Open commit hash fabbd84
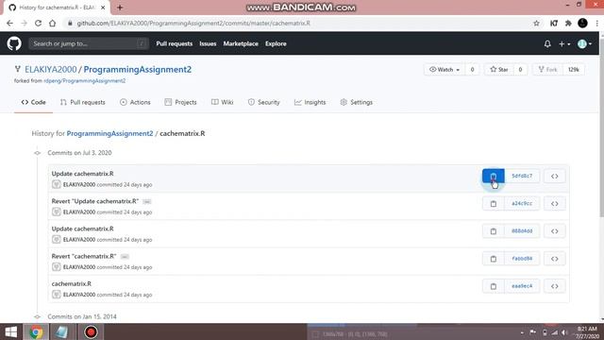Screen dimensions: 604x340 (x=522, y=259)
